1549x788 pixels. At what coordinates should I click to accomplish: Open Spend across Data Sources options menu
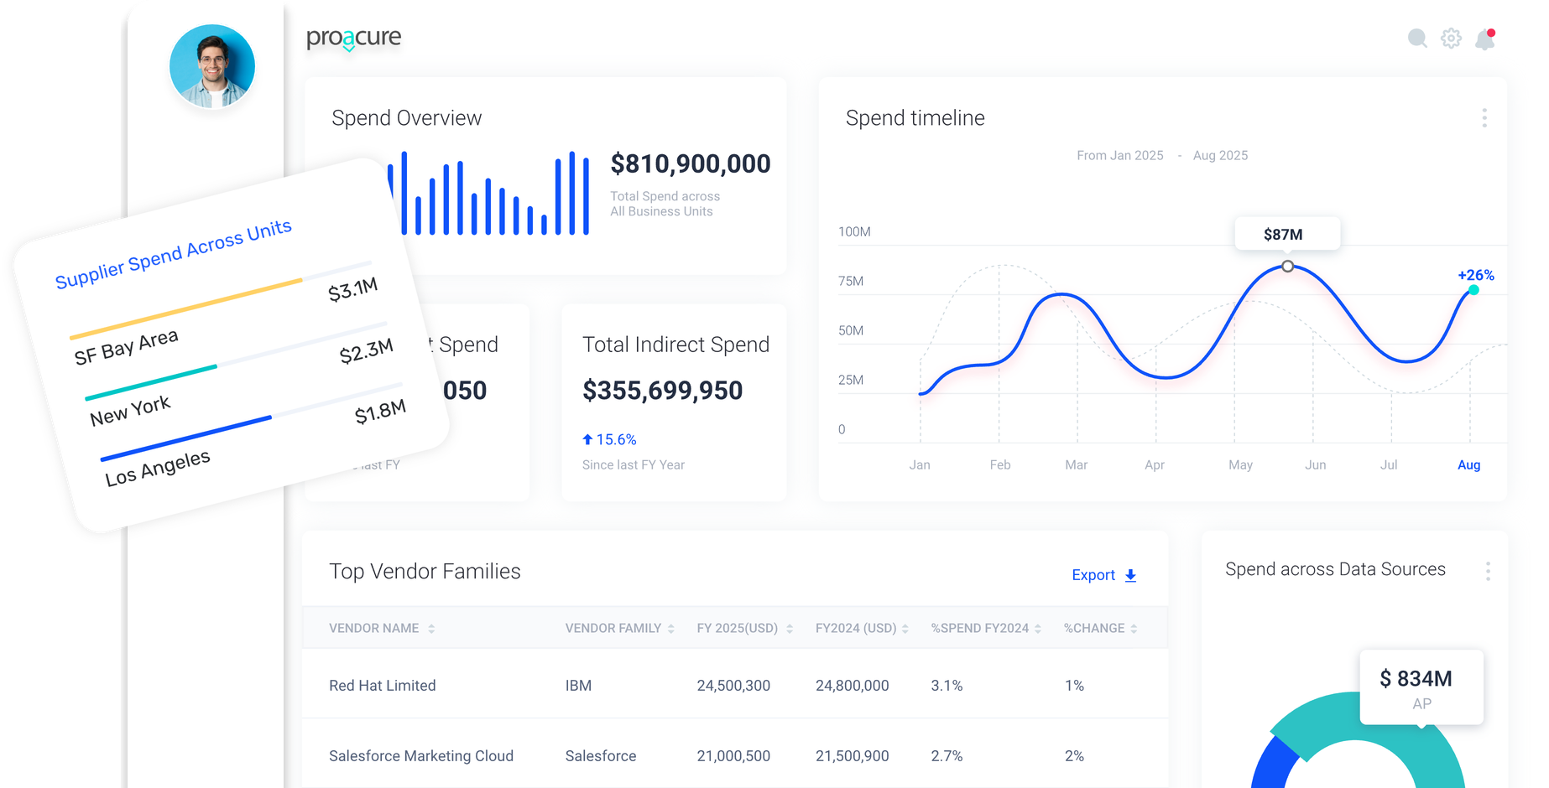tap(1488, 571)
